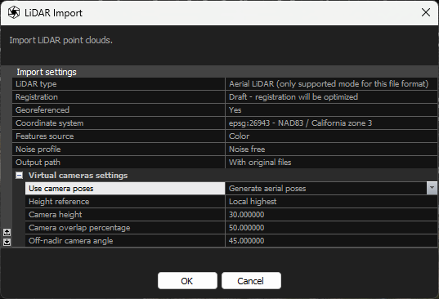Toggle the Georeferenced Yes value
439x299 pixels.
(331, 110)
